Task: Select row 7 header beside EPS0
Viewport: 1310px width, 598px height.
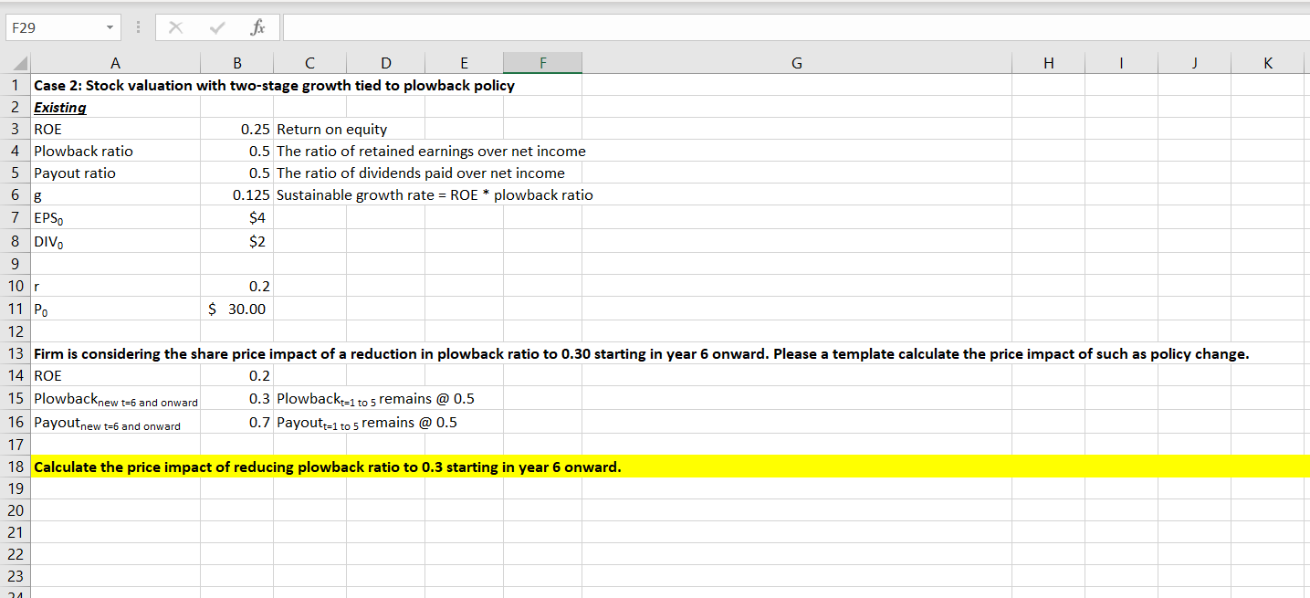Action: pos(15,217)
